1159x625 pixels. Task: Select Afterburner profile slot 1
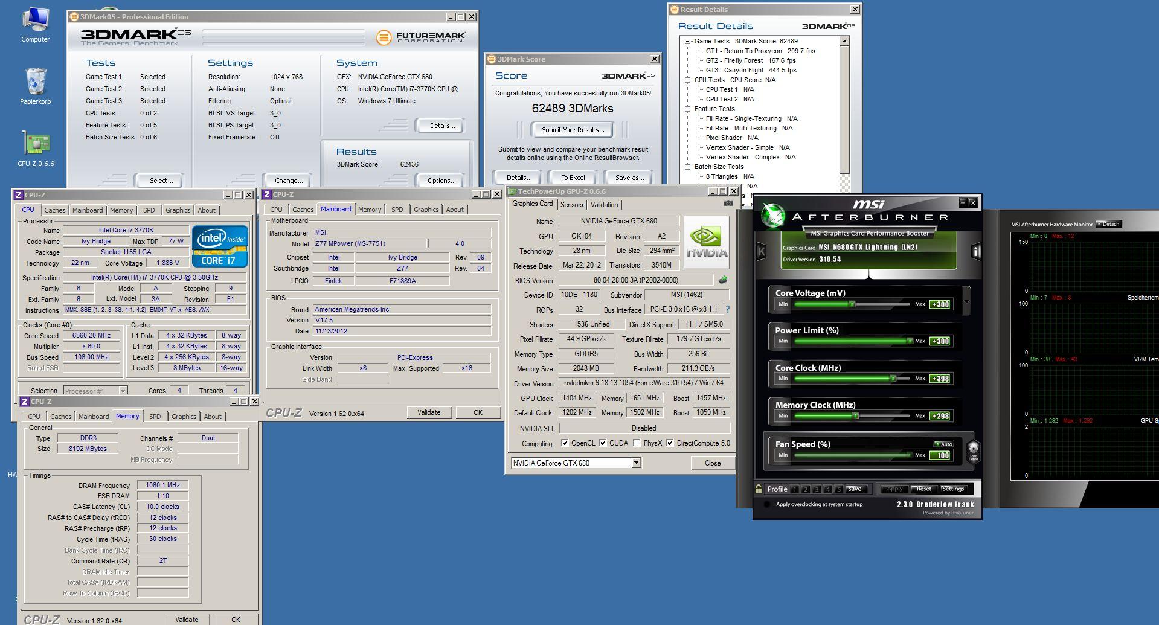(795, 489)
